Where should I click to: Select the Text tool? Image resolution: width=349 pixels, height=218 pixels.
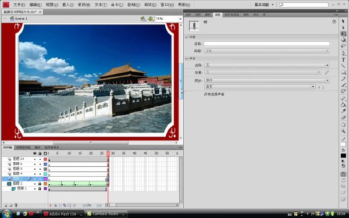coord(343,60)
